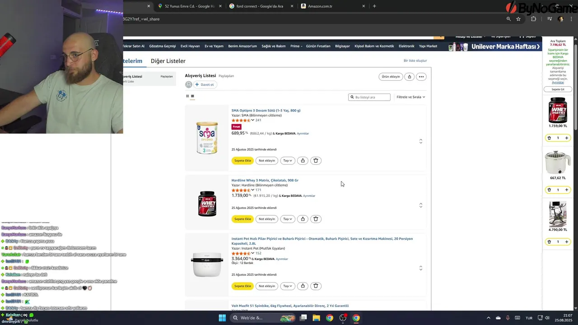Switch to list view layout
578x325 pixels.
click(192, 96)
